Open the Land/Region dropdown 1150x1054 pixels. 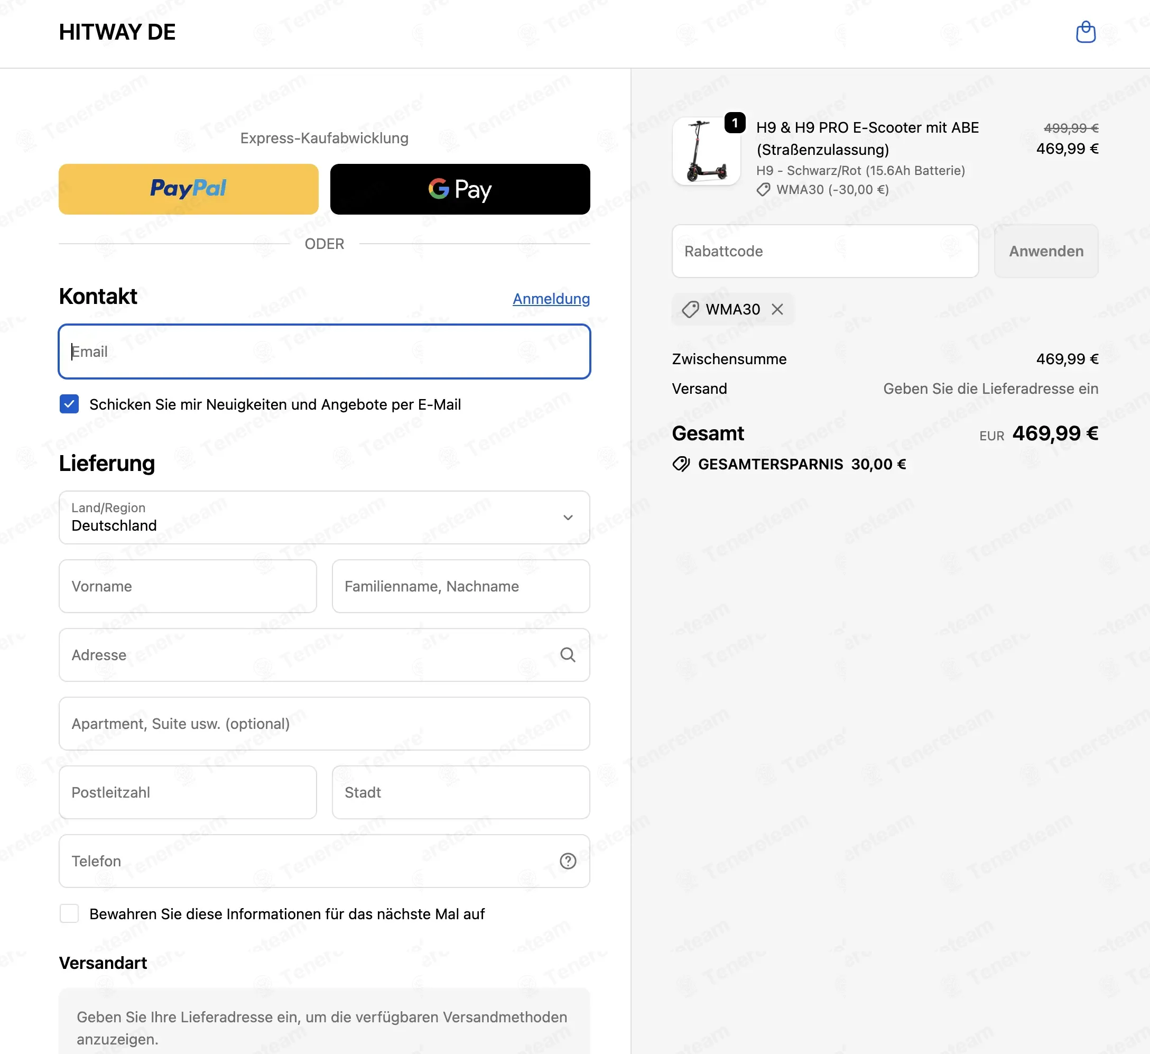click(324, 517)
